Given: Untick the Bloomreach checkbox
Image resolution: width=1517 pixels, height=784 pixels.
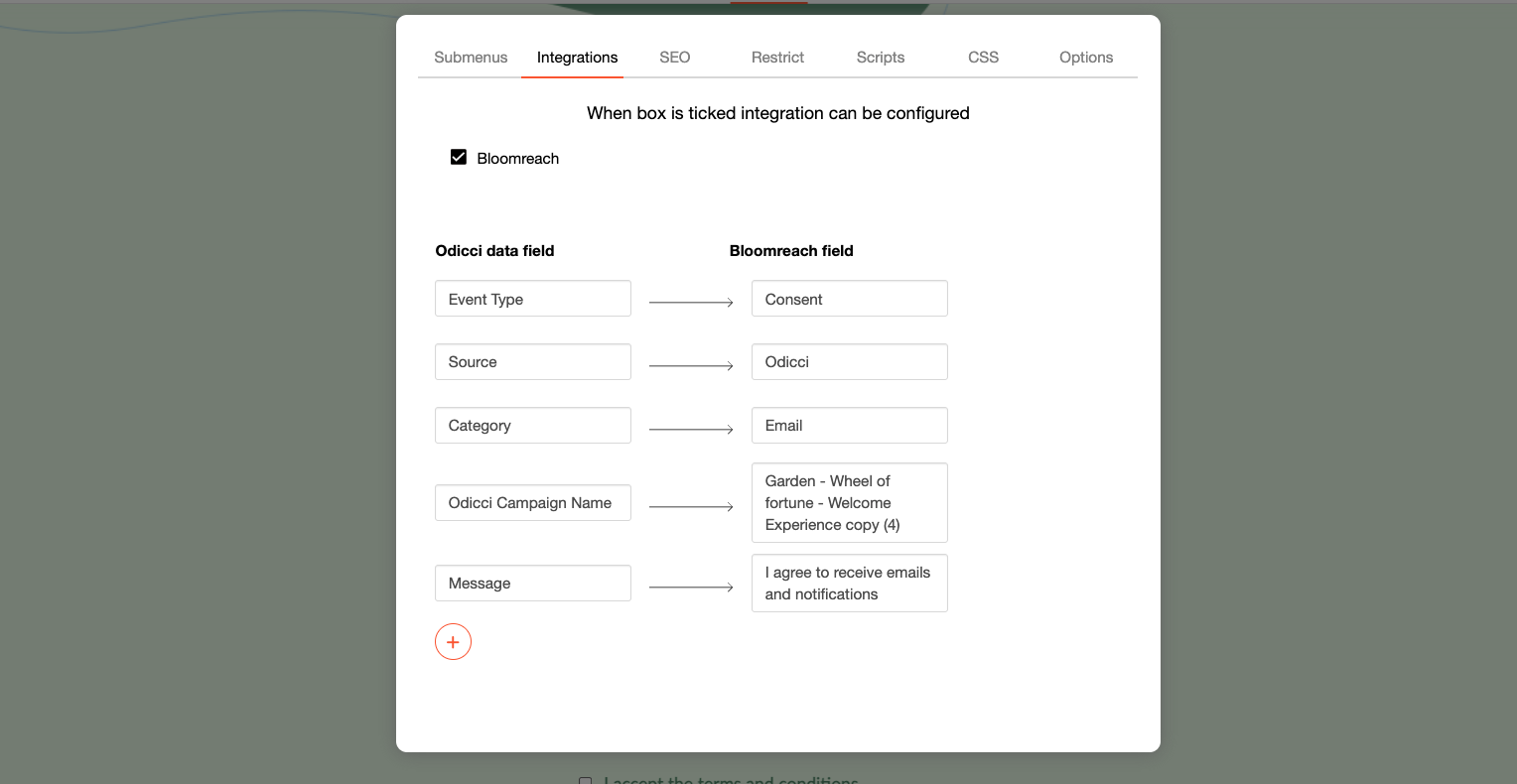Looking at the screenshot, I should [x=459, y=158].
